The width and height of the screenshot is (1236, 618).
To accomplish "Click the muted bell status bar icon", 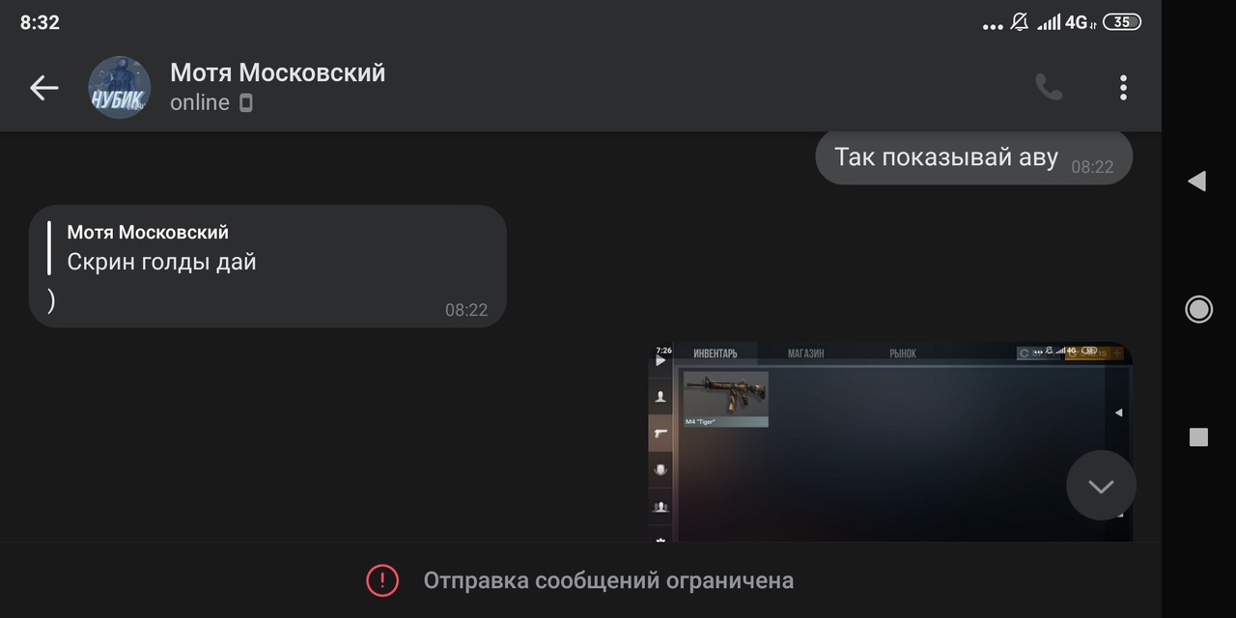I will [1020, 22].
